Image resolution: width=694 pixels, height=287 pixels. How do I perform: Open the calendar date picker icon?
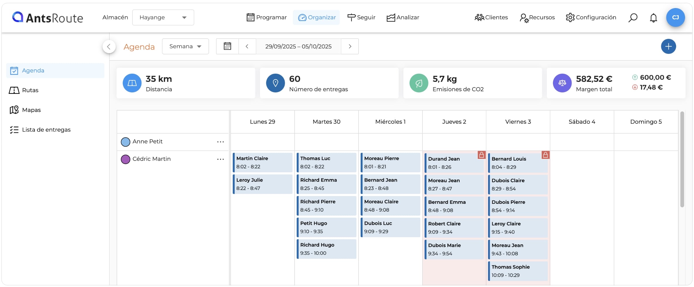click(227, 46)
